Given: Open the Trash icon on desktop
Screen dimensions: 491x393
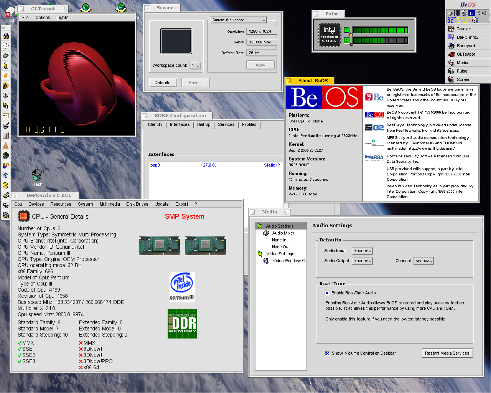Looking at the screenshot, I should point(37,175).
